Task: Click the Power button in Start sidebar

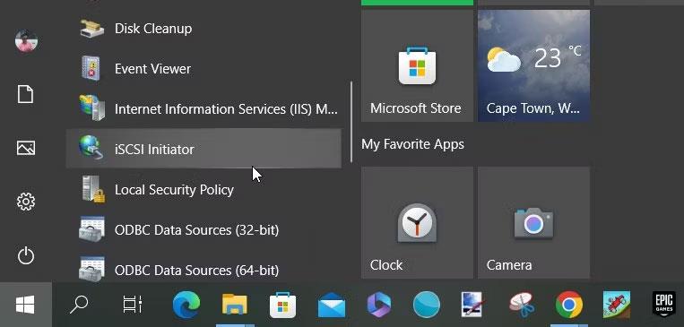Action: click(26, 255)
